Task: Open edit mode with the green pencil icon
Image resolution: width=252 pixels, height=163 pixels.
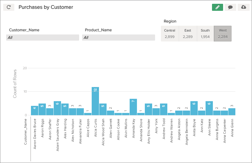Action: 218,7
